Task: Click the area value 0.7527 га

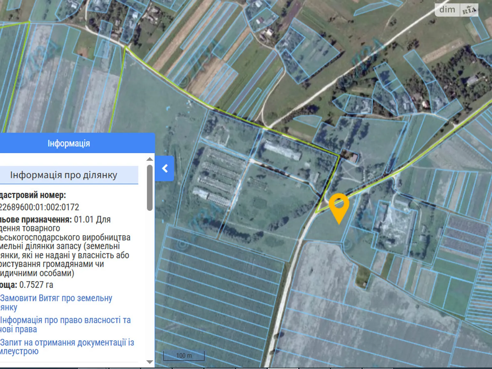Action: 36,285
